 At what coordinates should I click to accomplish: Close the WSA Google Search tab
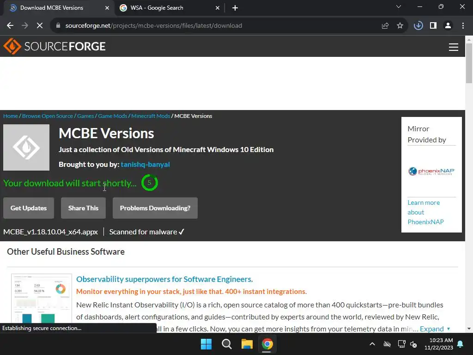coord(218,8)
